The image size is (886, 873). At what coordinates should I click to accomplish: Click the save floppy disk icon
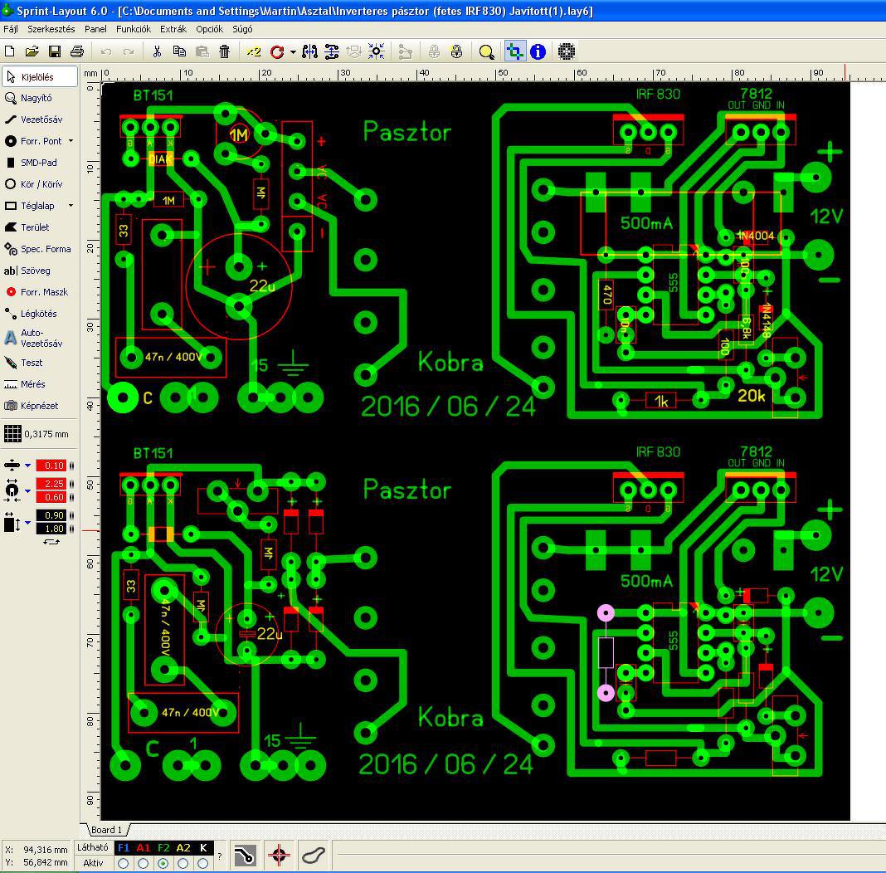coord(55,52)
